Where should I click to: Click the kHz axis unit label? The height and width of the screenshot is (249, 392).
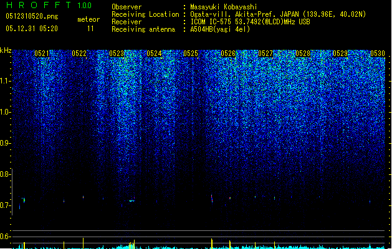pos(6,50)
